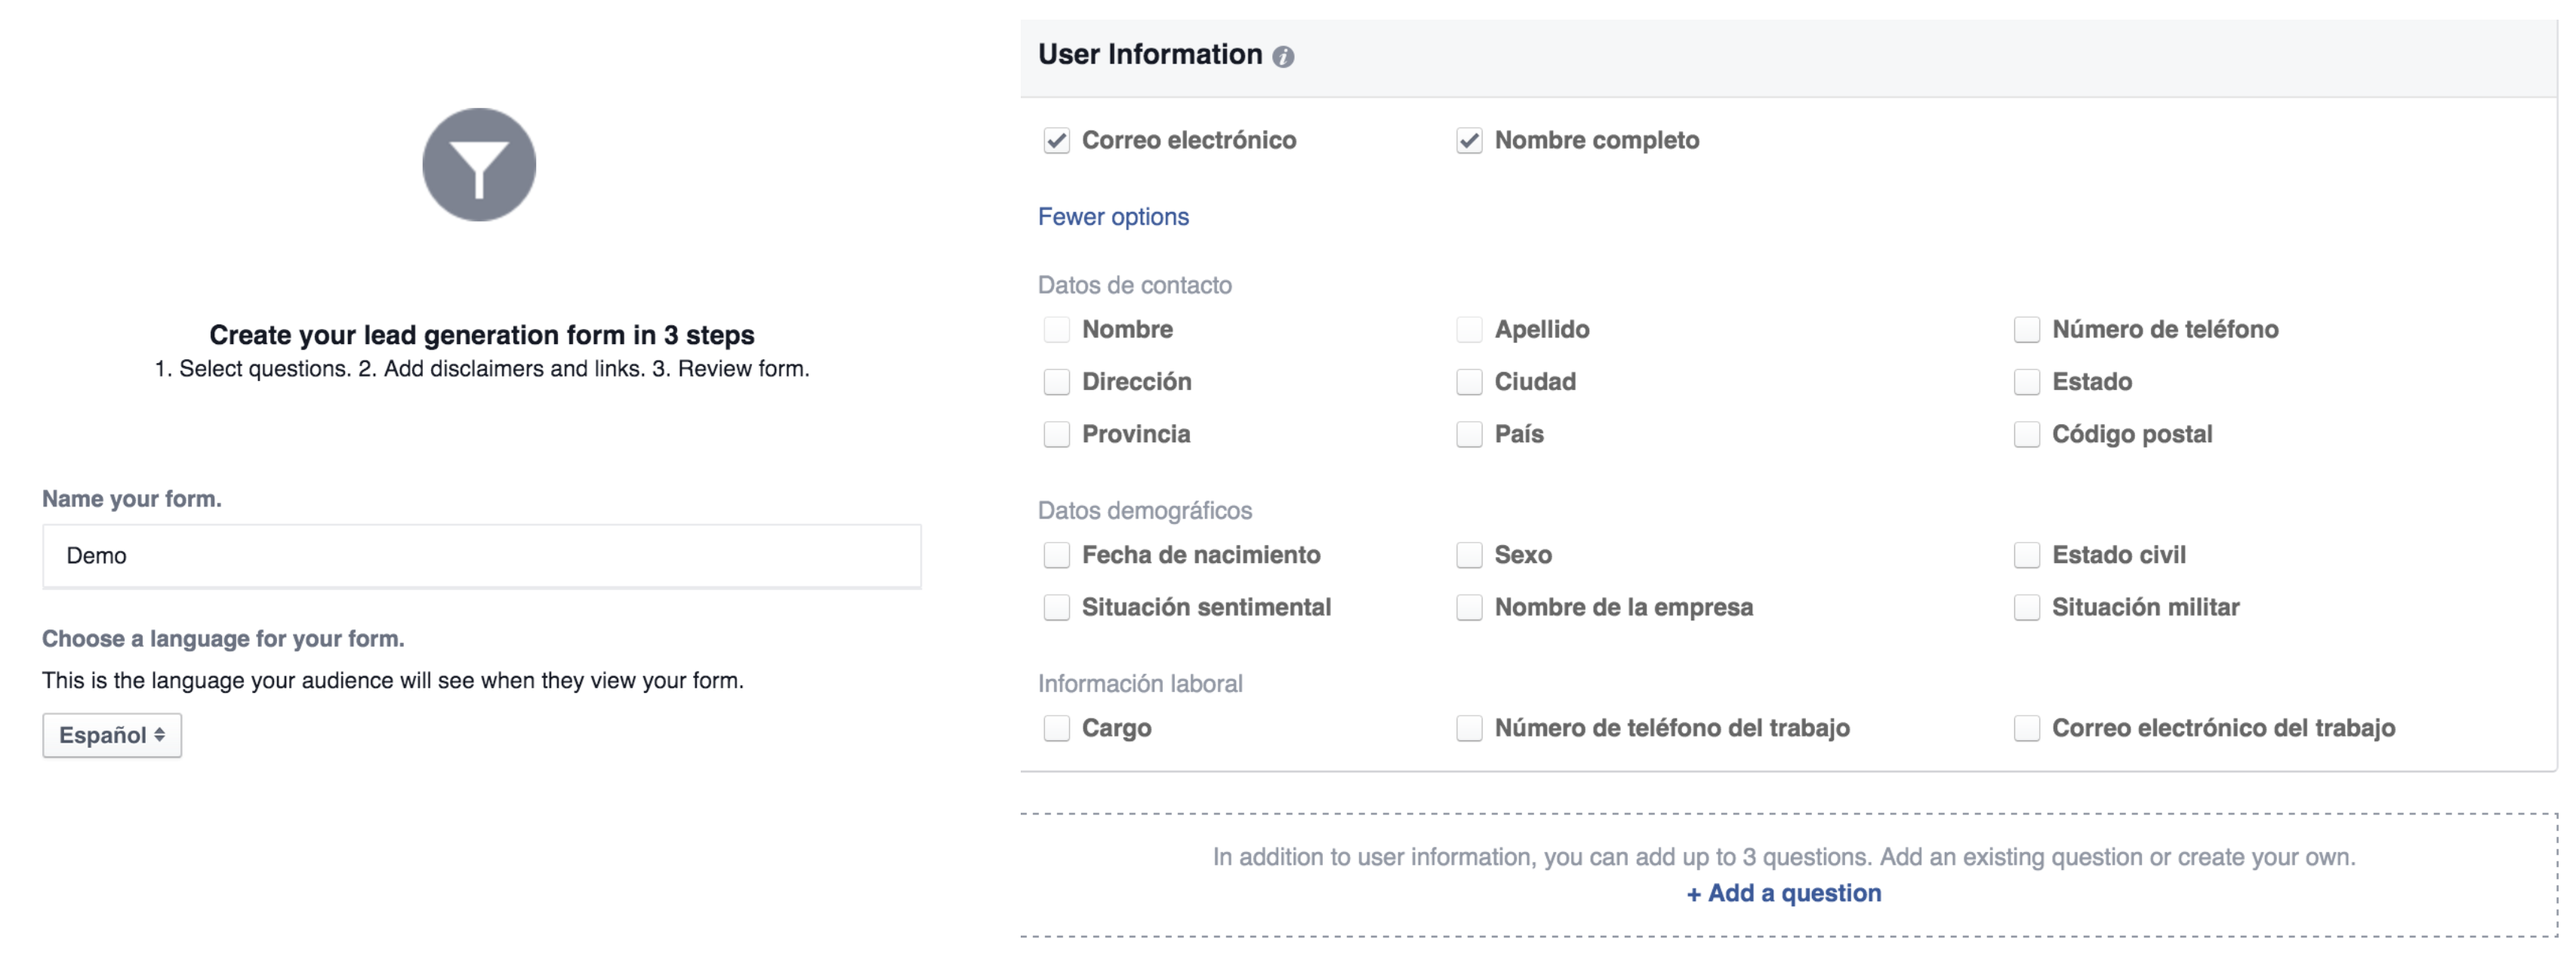2576x957 pixels.
Task: Select the Ciudad checkbox
Action: pyautogui.click(x=1469, y=381)
